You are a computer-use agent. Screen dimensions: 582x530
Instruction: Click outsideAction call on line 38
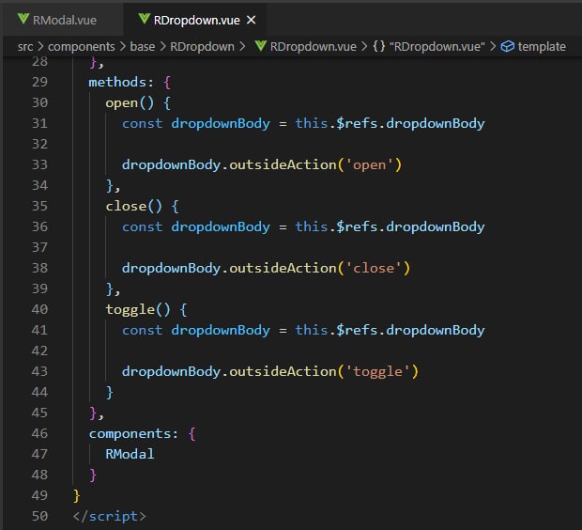tap(283, 268)
